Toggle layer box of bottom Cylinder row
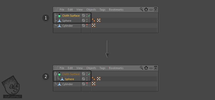 tap(83, 84)
